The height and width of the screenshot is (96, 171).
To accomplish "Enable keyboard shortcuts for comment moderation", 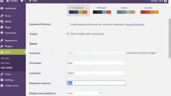I will [68, 24].
